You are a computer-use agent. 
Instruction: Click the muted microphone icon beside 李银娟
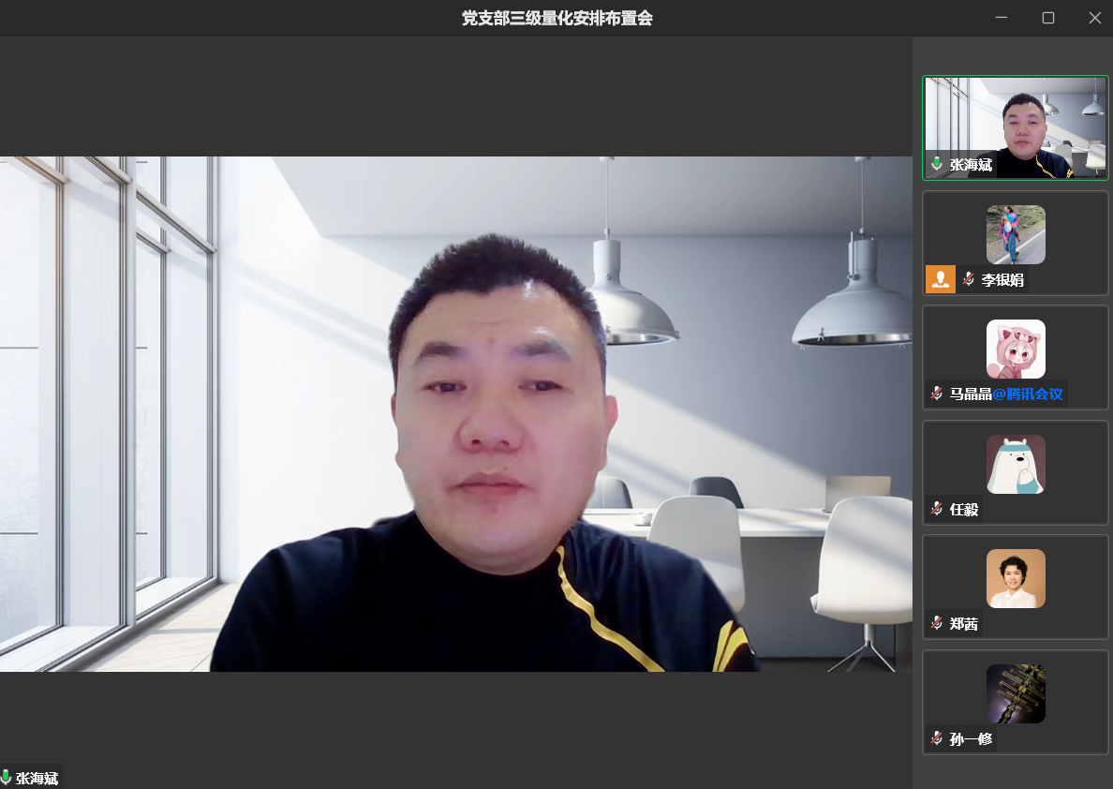[969, 279]
